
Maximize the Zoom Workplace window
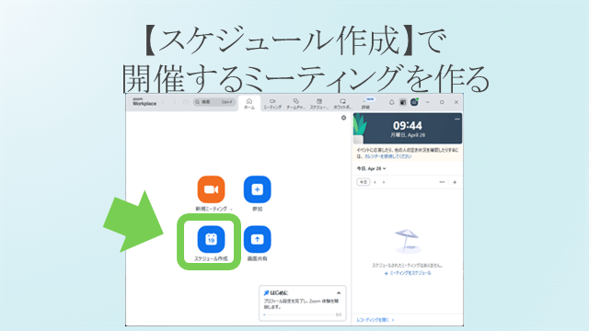[x=442, y=102]
